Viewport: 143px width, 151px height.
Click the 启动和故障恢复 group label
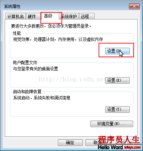[x=27, y=92]
